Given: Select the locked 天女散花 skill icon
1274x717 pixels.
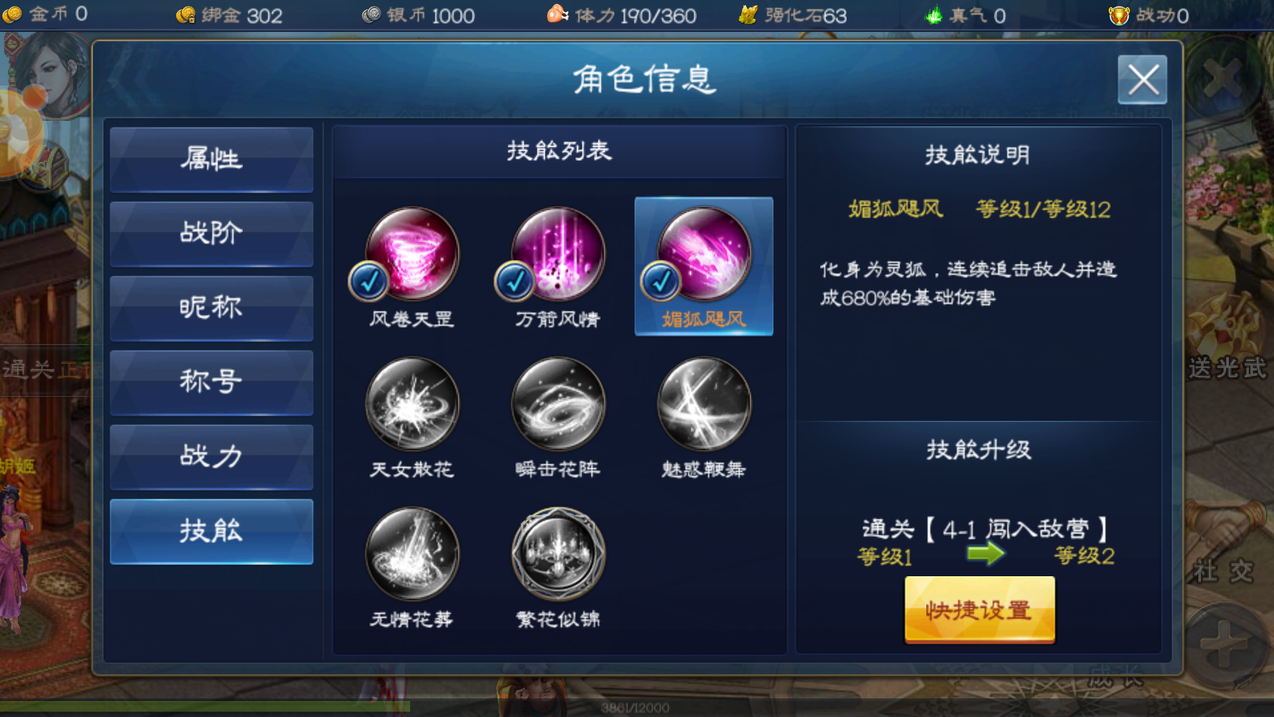Looking at the screenshot, I should pyautogui.click(x=412, y=404).
